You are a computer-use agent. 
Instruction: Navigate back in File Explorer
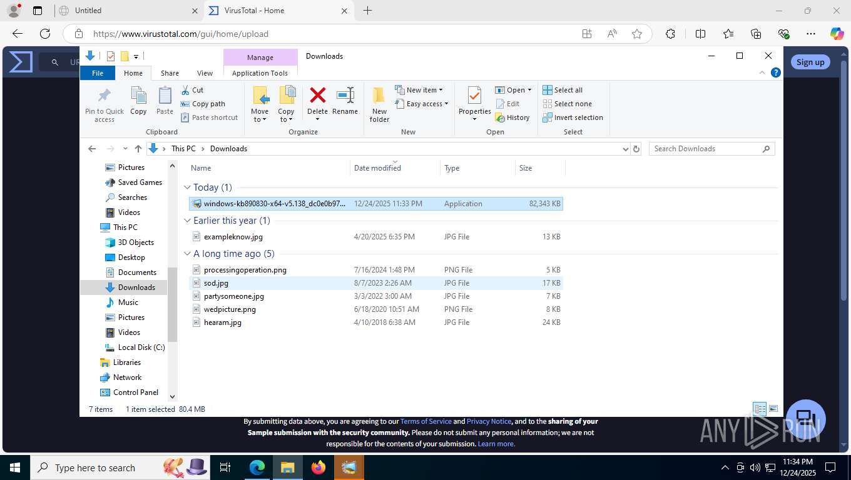[92, 149]
